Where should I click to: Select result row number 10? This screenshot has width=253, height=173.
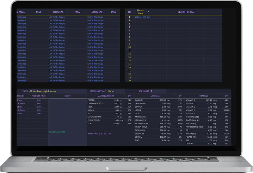(x=129, y=47)
